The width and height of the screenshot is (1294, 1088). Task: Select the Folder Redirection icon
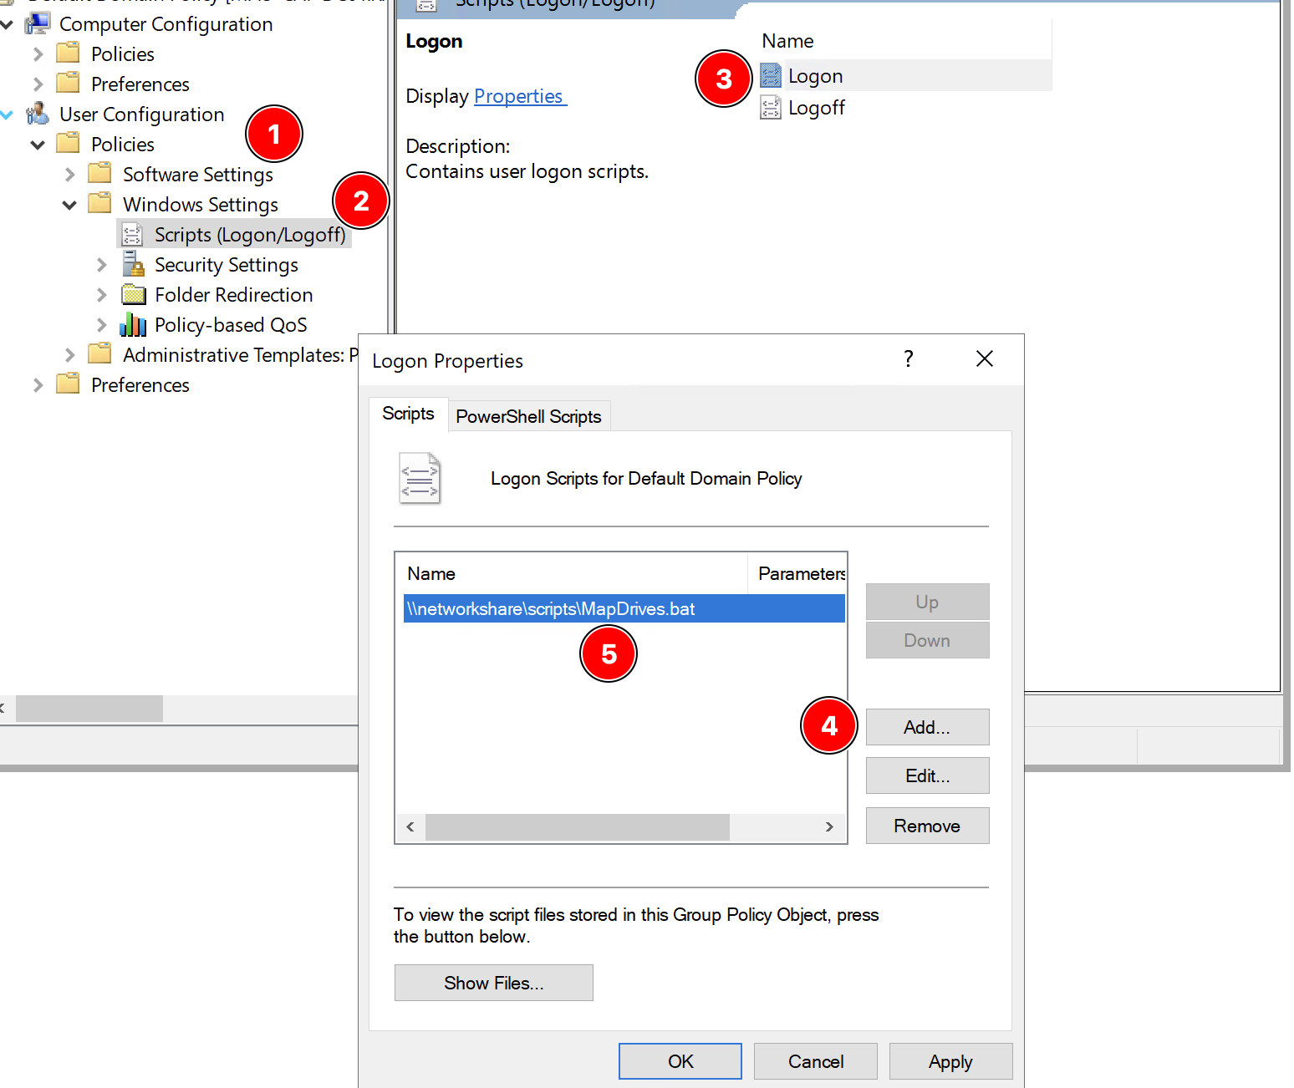[x=133, y=295]
